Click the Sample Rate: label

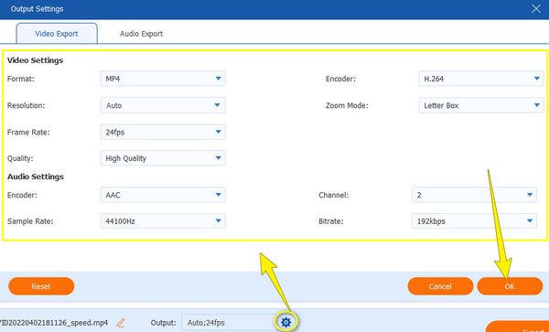tap(30, 221)
